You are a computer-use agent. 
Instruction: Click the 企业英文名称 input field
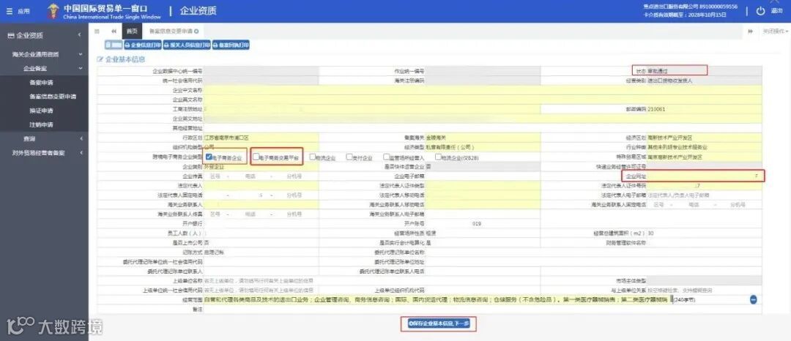pos(483,100)
